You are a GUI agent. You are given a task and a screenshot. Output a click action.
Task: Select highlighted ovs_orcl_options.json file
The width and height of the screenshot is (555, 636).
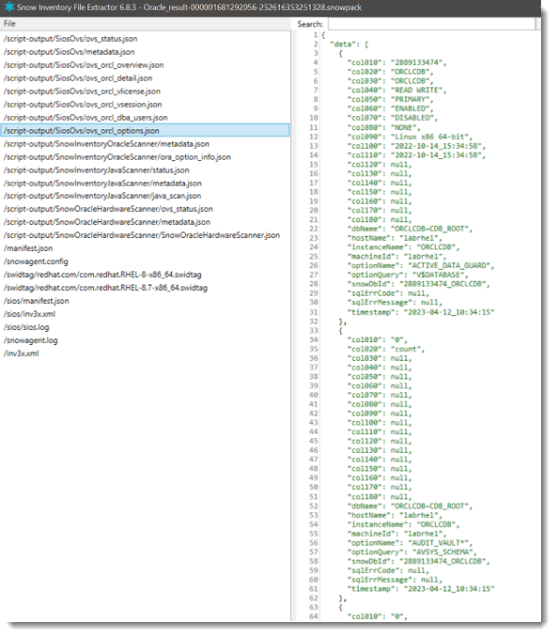point(146,131)
